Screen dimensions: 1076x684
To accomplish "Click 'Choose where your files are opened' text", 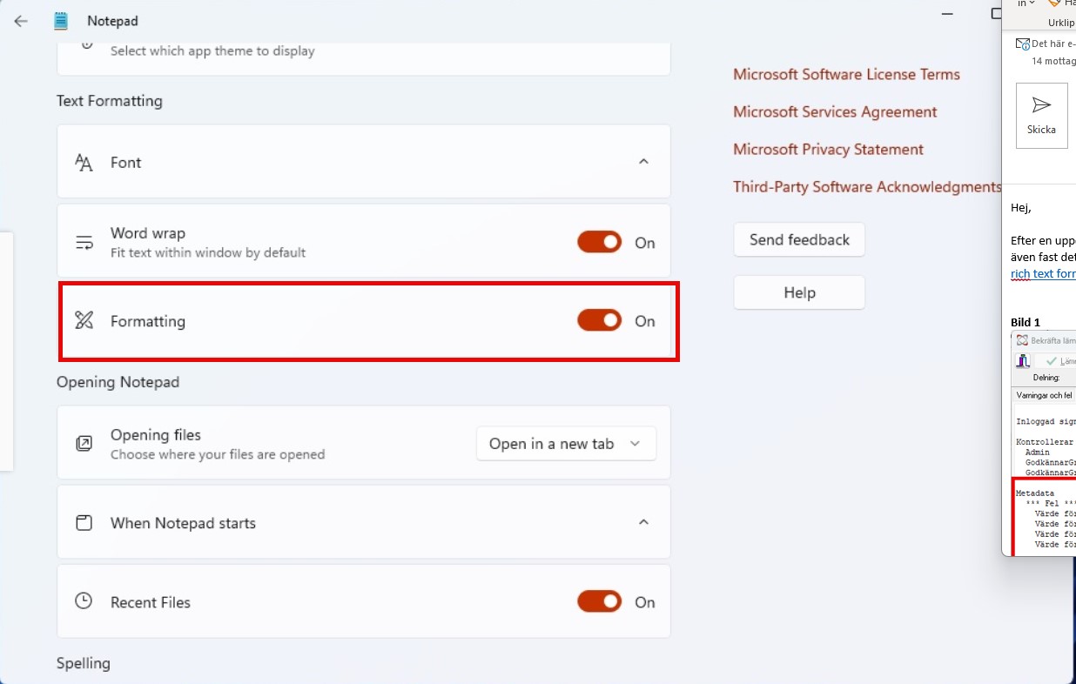I will (218, 454).
